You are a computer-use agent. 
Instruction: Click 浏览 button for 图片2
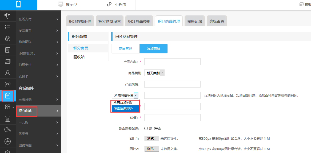coord(152,149)
